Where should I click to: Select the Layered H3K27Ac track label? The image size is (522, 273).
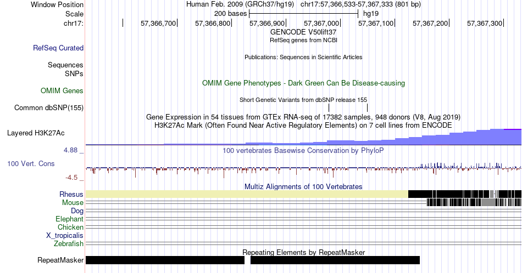click(36, 133)
